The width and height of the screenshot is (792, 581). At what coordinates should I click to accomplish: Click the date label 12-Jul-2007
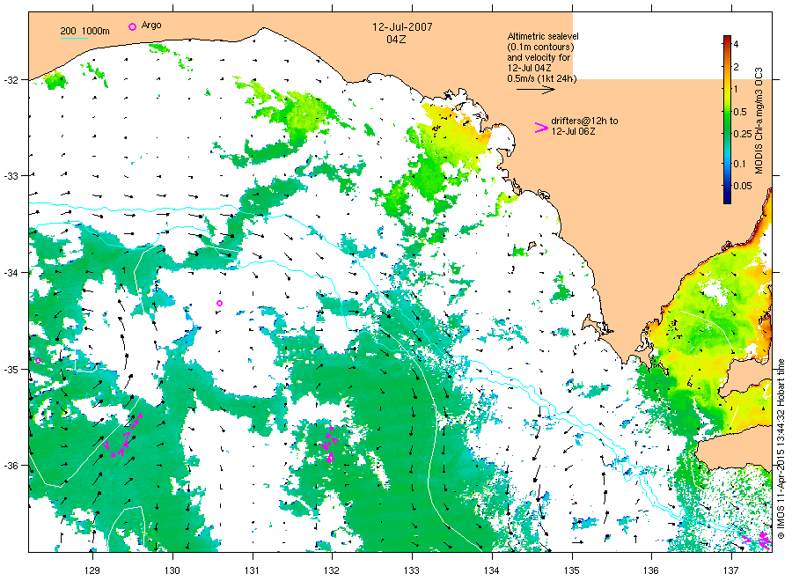(x=402, y=26)
